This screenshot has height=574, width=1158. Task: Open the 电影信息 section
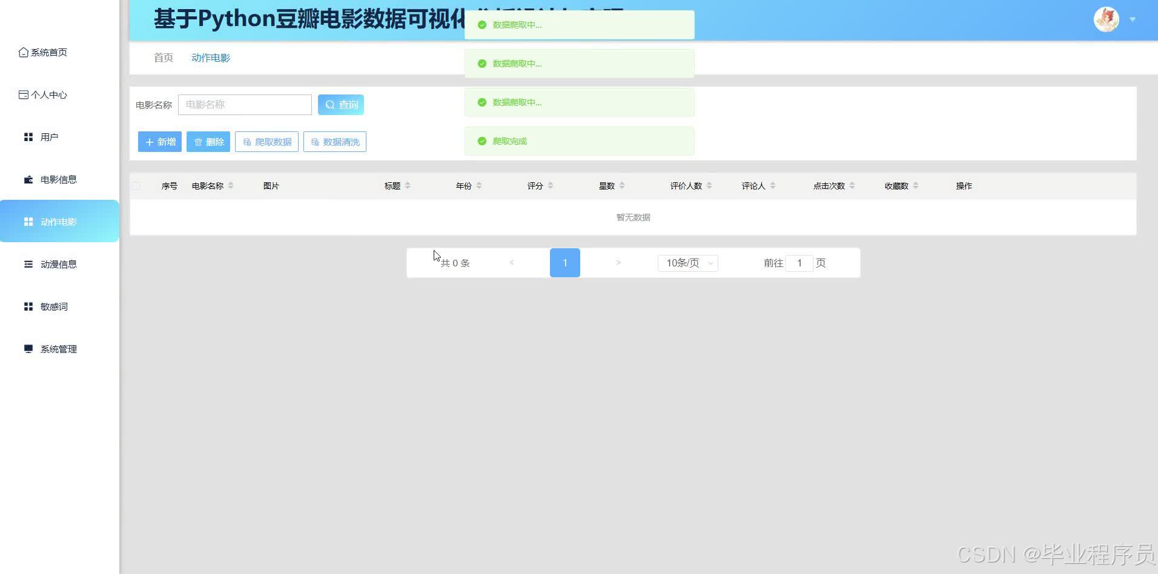click(58, 179)
